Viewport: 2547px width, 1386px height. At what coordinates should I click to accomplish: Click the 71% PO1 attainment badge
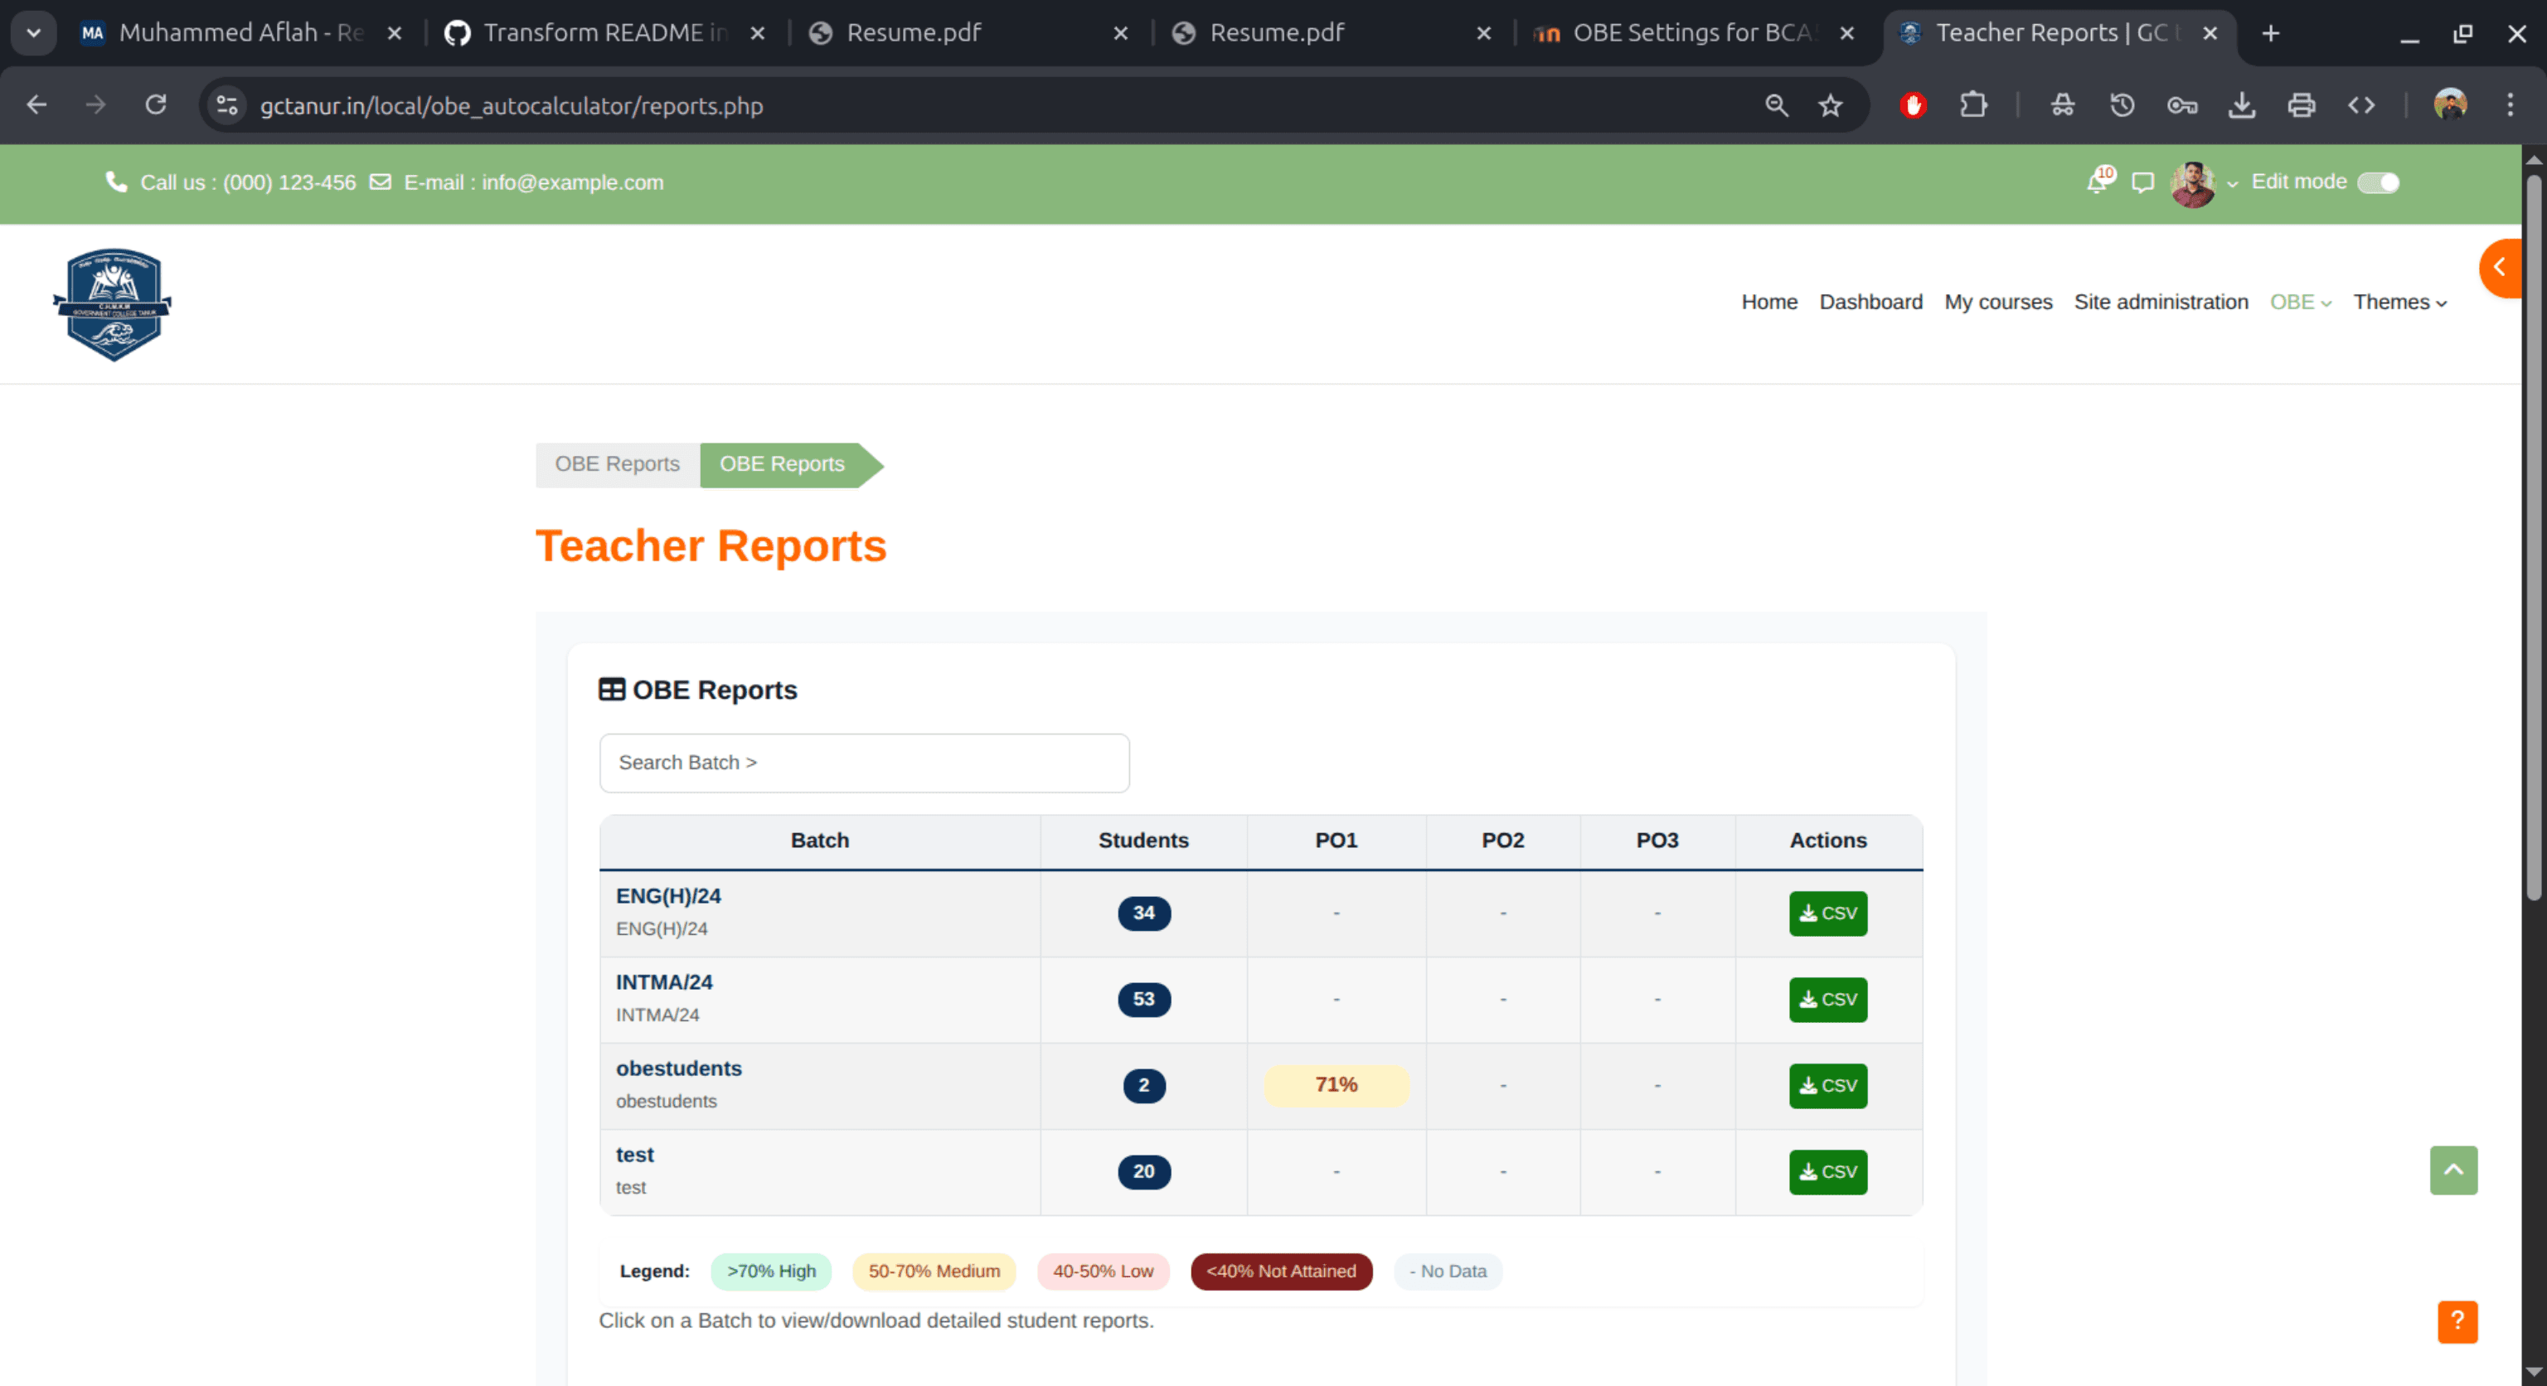tap(1336, 1085)
